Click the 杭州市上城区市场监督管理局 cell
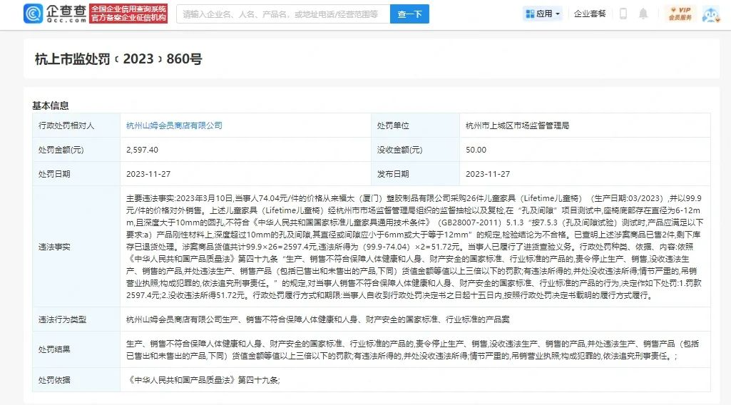 pos(517,125)
